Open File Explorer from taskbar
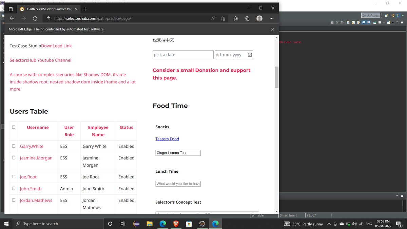Image resolution: width=407 pixels, height=229 pixels. coord(150,224)
